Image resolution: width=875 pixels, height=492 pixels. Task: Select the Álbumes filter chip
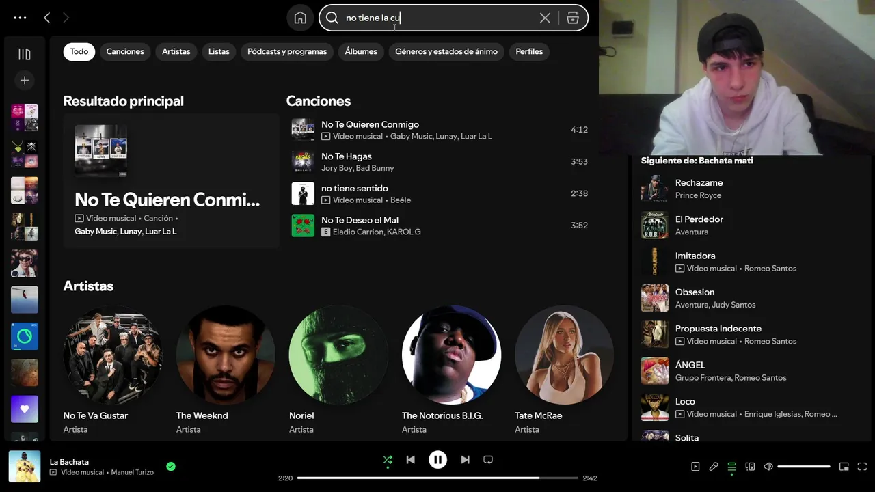pos(361,51)
